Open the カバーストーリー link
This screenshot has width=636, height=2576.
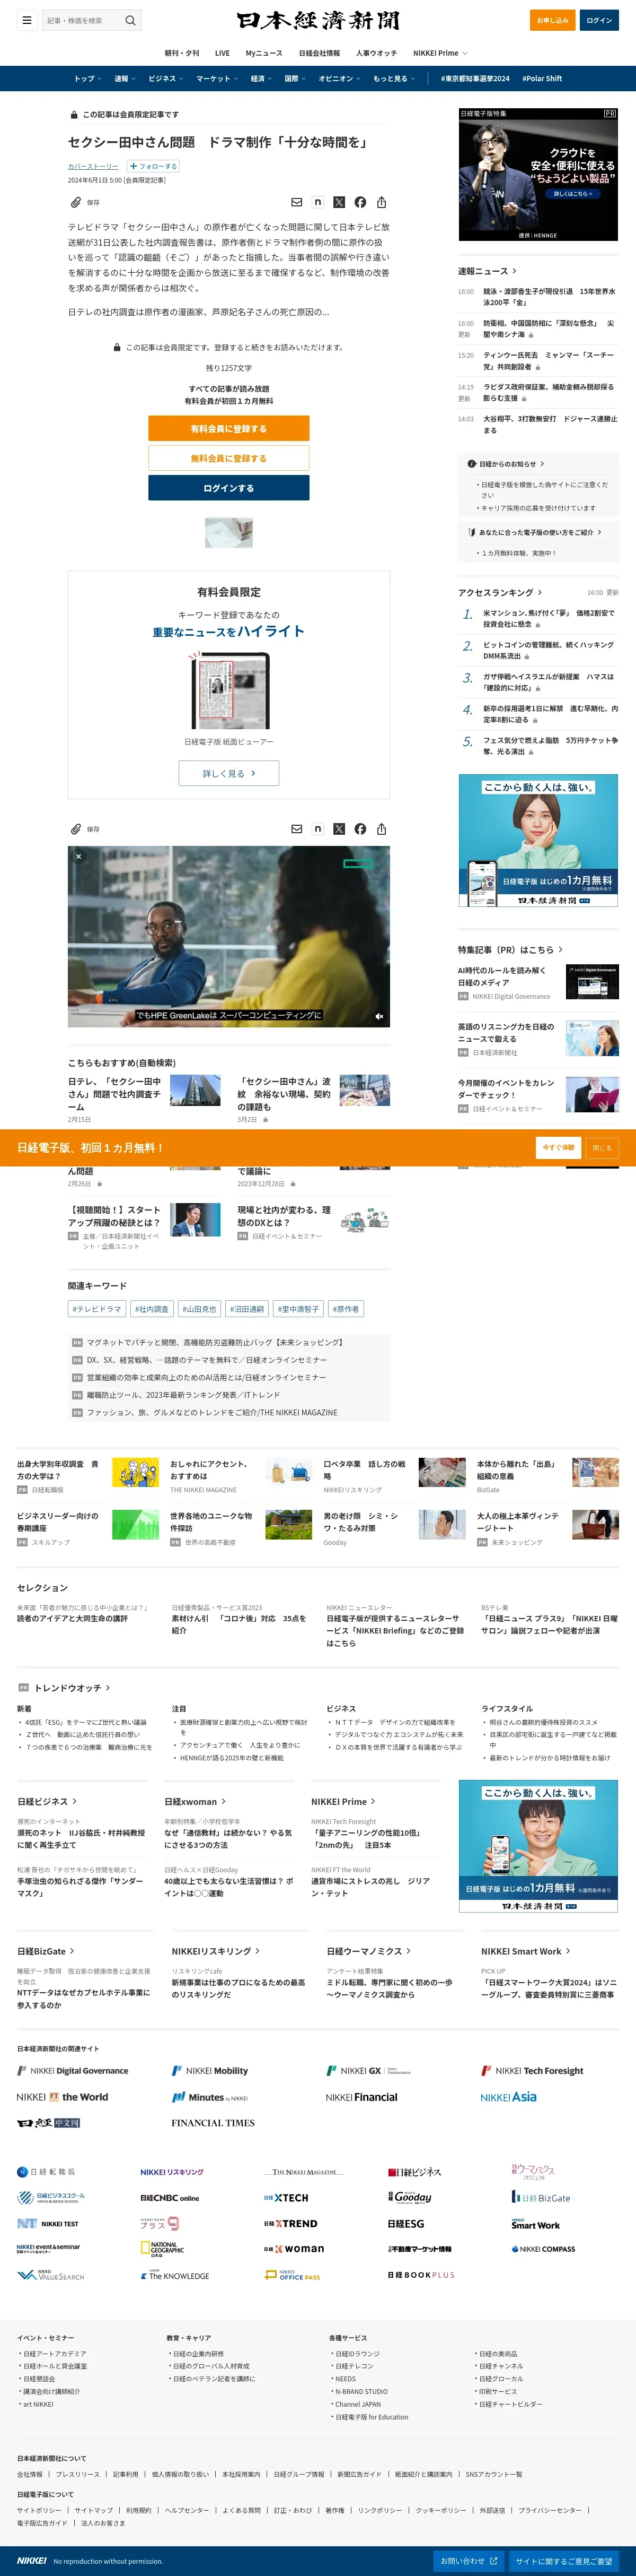tap(93, 166)
